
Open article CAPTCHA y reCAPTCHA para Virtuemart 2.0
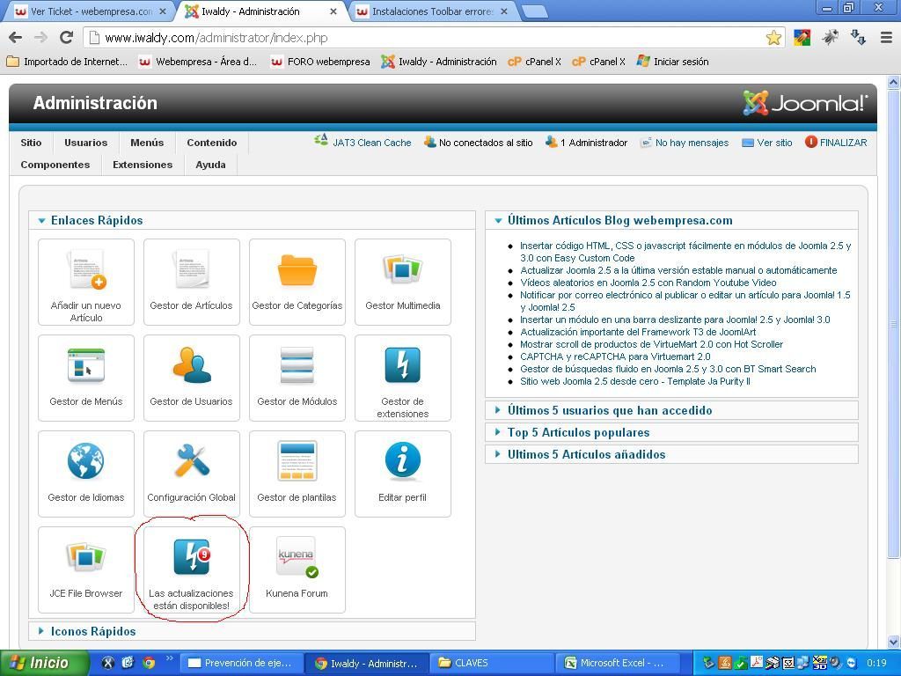tap(615, 356)
